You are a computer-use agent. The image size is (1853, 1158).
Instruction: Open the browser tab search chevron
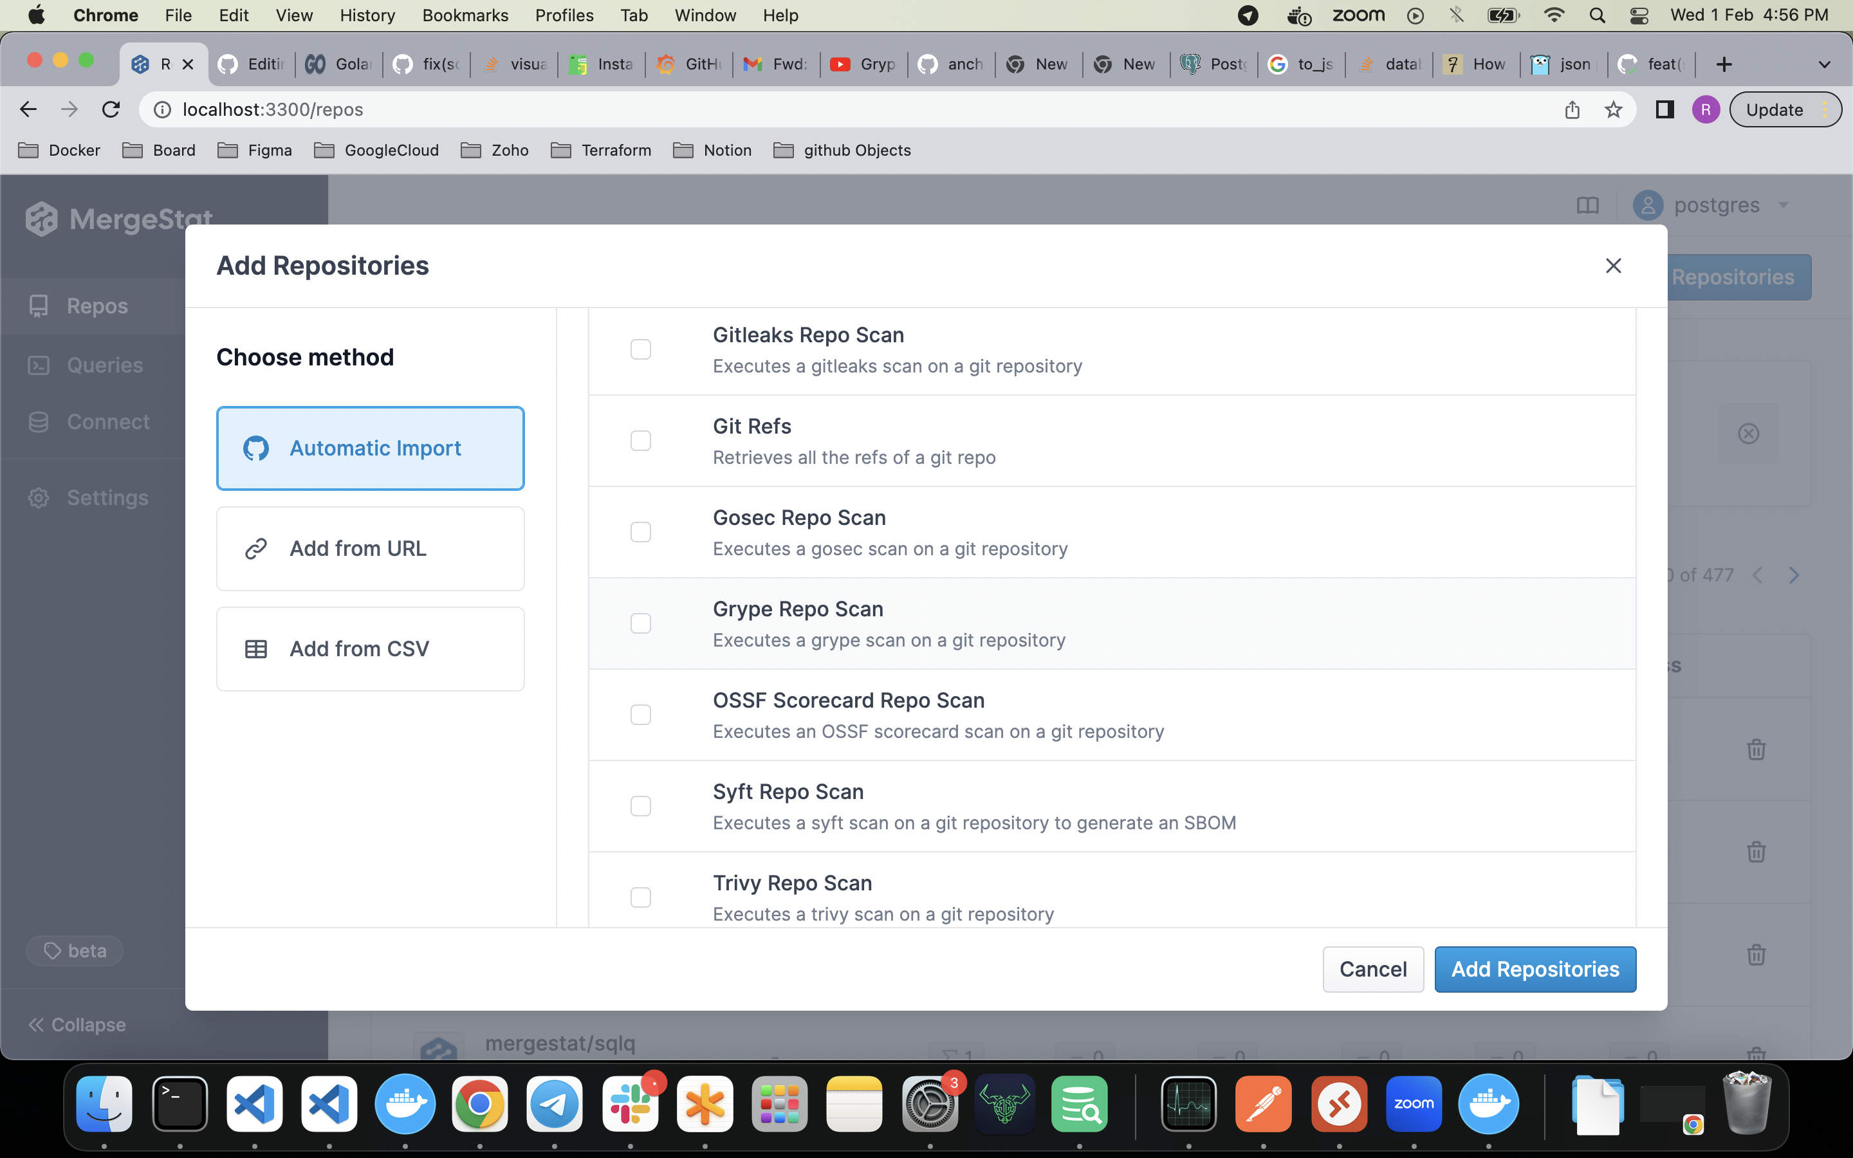(1825, 64)
